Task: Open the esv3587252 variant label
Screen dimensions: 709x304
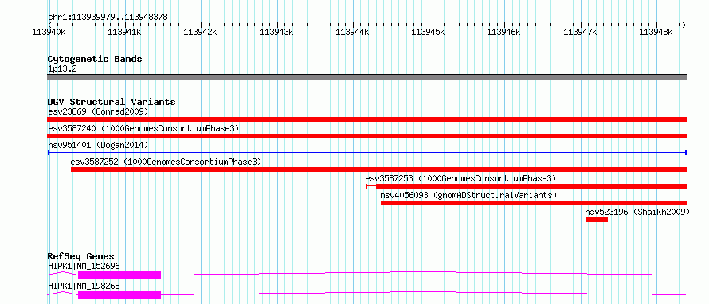Action: [166, 162]
